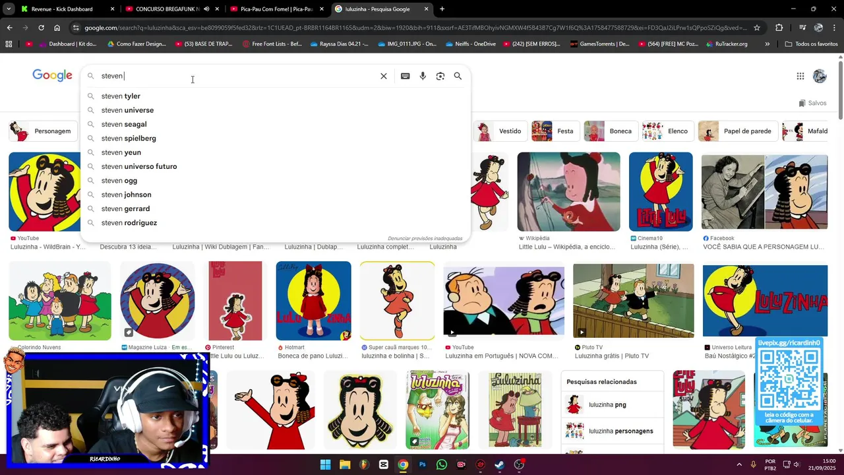Open the Pluto TV Luluzinha grátis thumbnail
The height and width of the screenshot is (475, 844).
(x=633, y=300)
